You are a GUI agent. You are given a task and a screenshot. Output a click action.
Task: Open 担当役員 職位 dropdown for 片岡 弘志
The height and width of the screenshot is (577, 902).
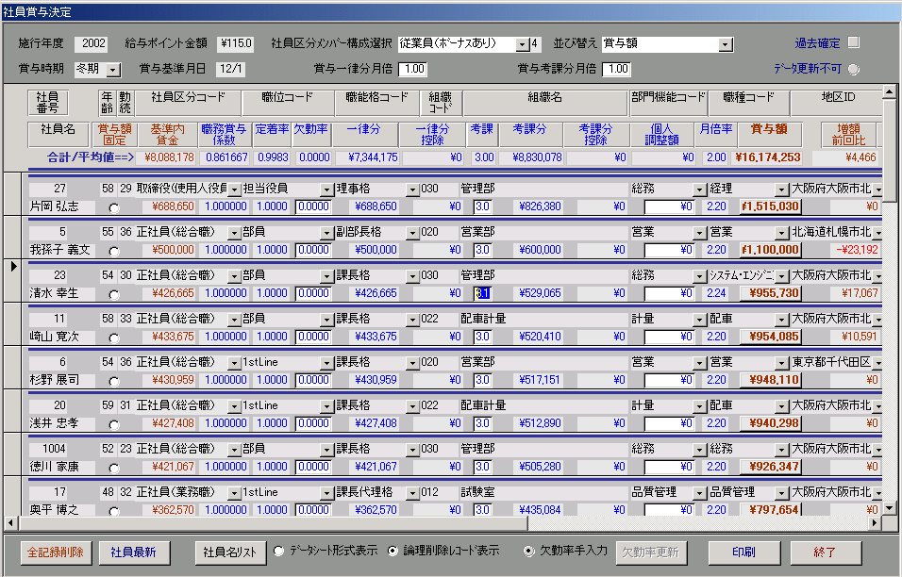coord(326,190)
